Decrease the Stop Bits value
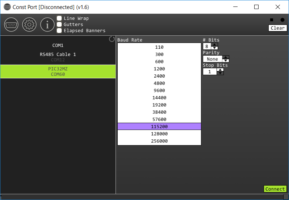Viewport: 289px width, 200px height. tap(220, 73)
